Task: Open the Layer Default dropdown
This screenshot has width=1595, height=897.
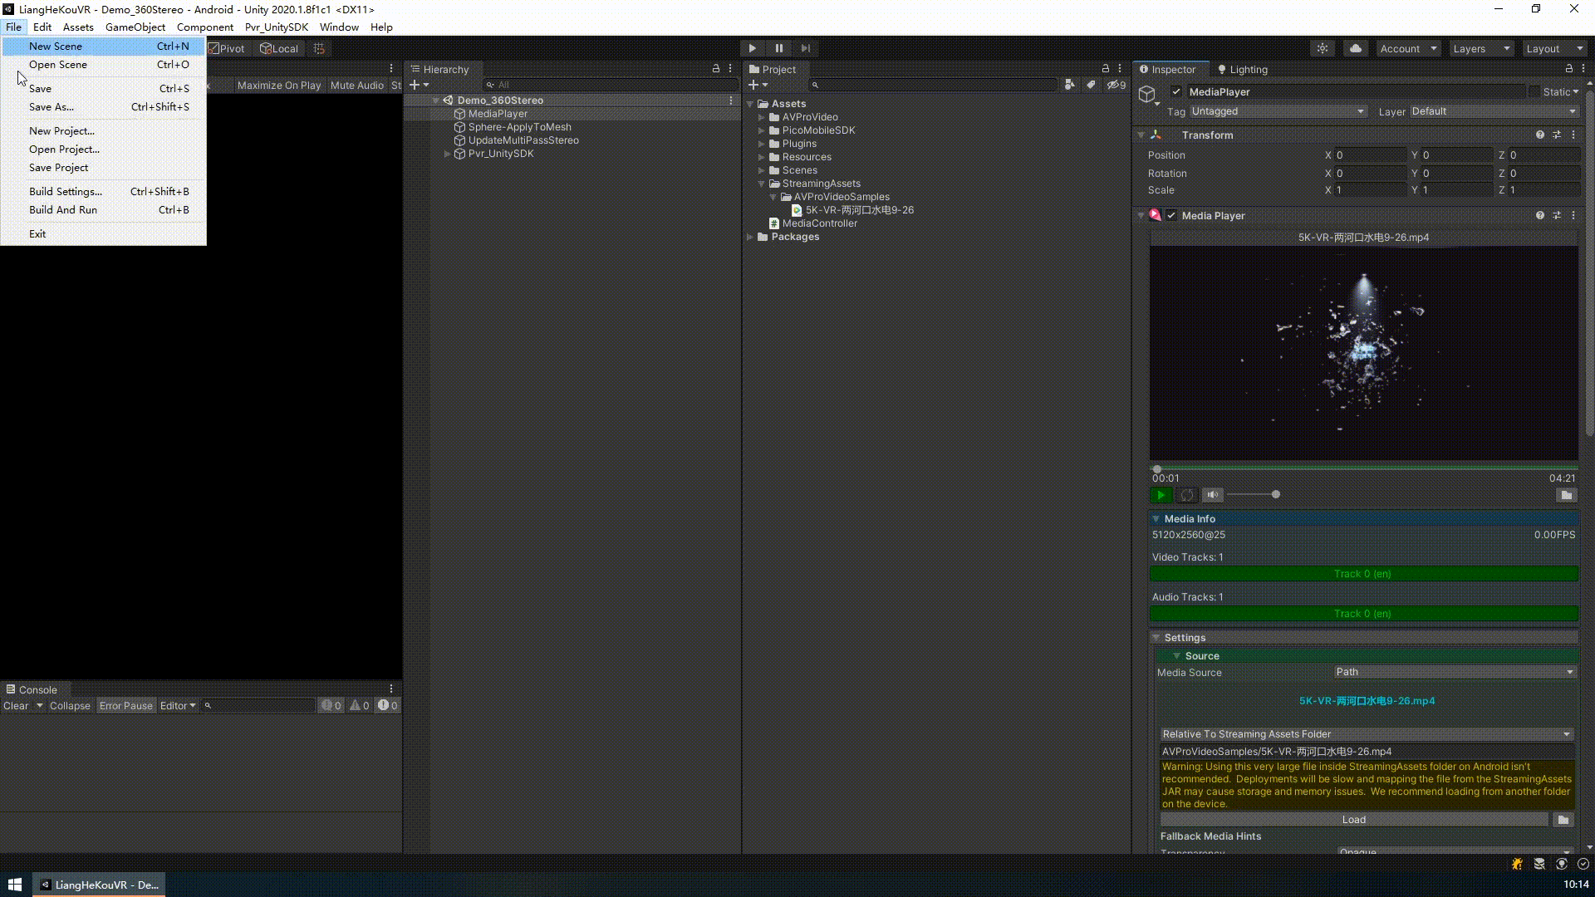Action: click(1494, 111)
